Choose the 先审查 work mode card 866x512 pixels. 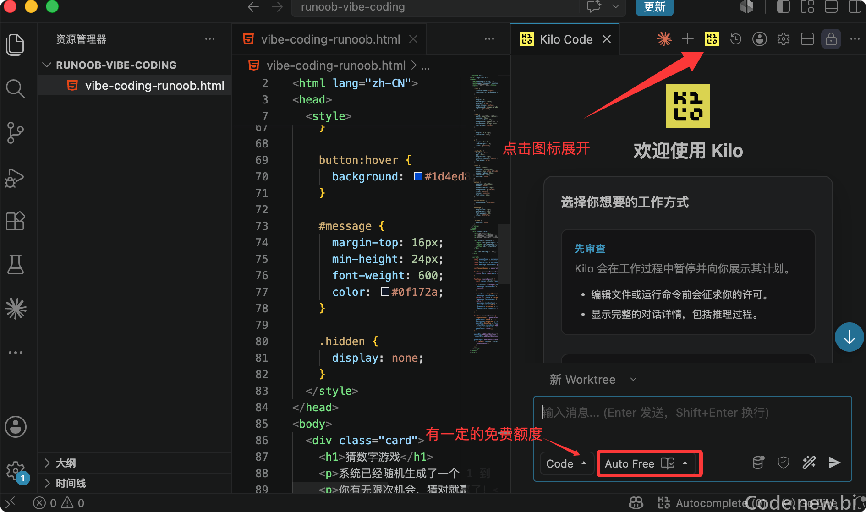click(688, 282)
